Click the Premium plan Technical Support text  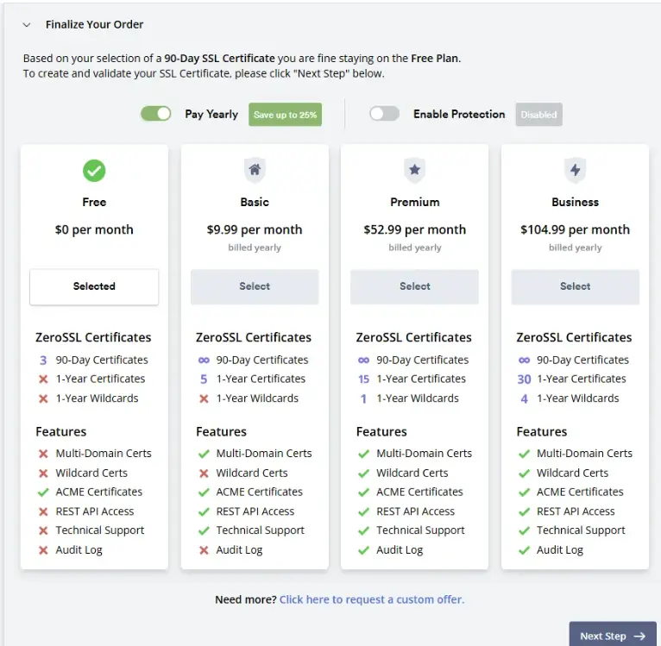420,530
